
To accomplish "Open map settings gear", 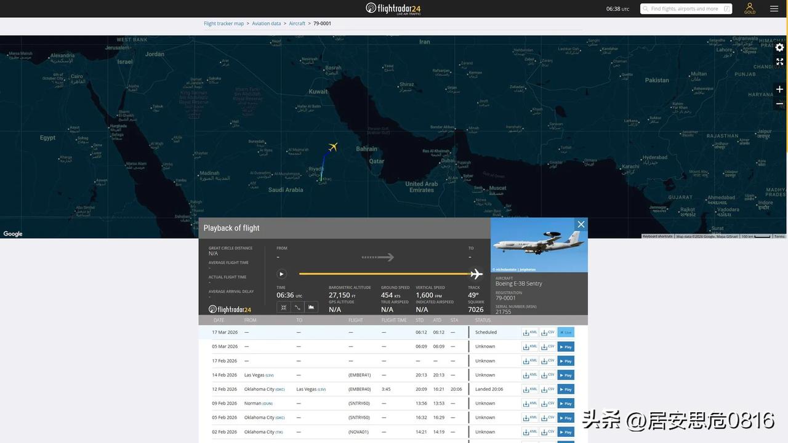I will tap(779, 47).
